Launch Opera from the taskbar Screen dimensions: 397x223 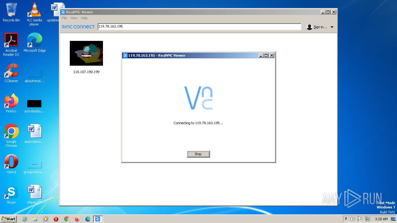coord(56,219)
